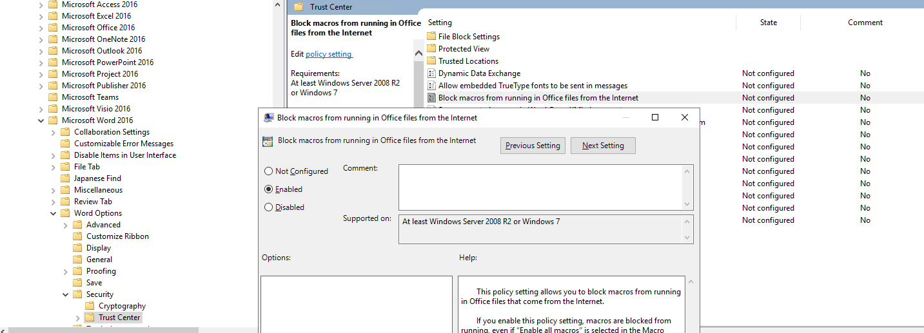The width and height of the screenshot is (924, 333).
Task: Click the Next Setting button
Action: [603, 146]
